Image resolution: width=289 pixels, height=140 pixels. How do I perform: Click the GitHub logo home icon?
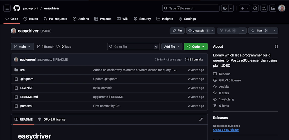pyautogui.click(x=17, y=8)
